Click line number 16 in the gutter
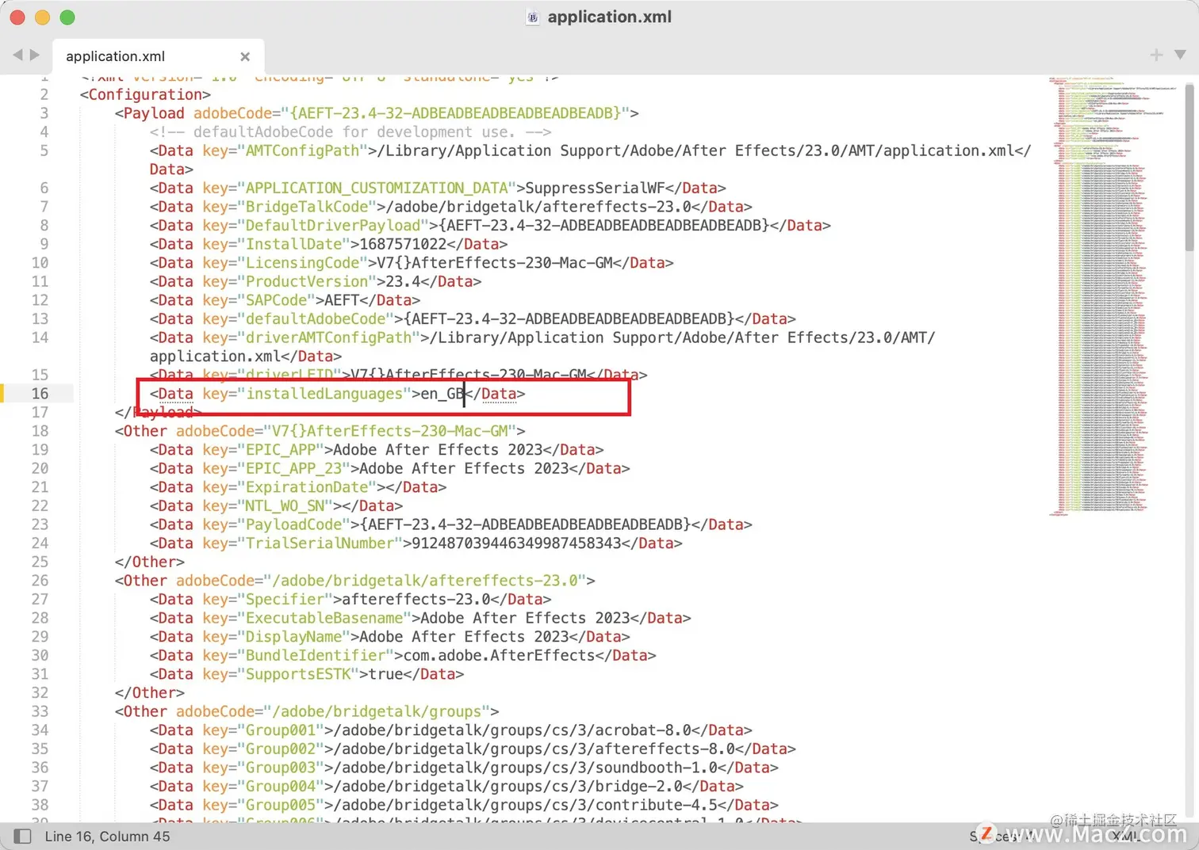Image resolution: width=1199 pixels, height=850 pixels. [40, 394]
